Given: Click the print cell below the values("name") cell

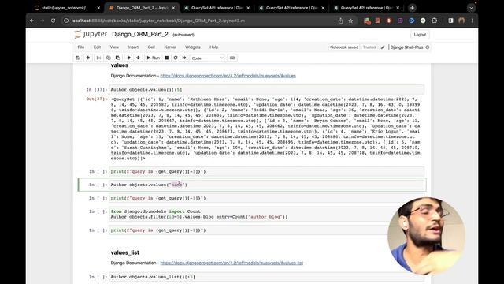Looking at the screenshot, I should coord(266,198).
